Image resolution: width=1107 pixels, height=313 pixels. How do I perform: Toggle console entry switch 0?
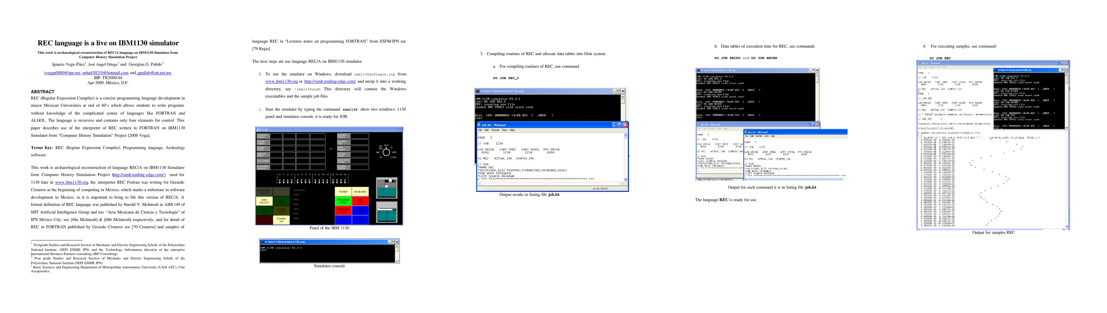[280, 182]
